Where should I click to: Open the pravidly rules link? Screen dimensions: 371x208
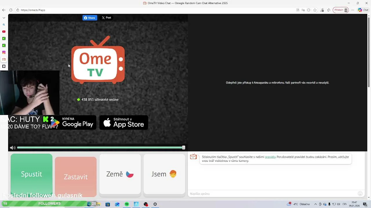coord(270,157)
